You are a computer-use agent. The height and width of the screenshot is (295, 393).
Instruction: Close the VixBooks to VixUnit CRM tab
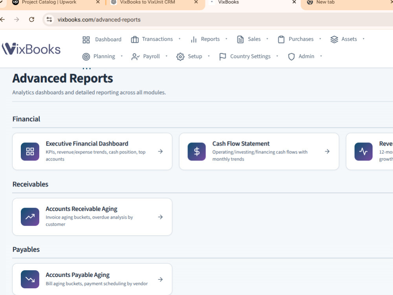[196, 2]
